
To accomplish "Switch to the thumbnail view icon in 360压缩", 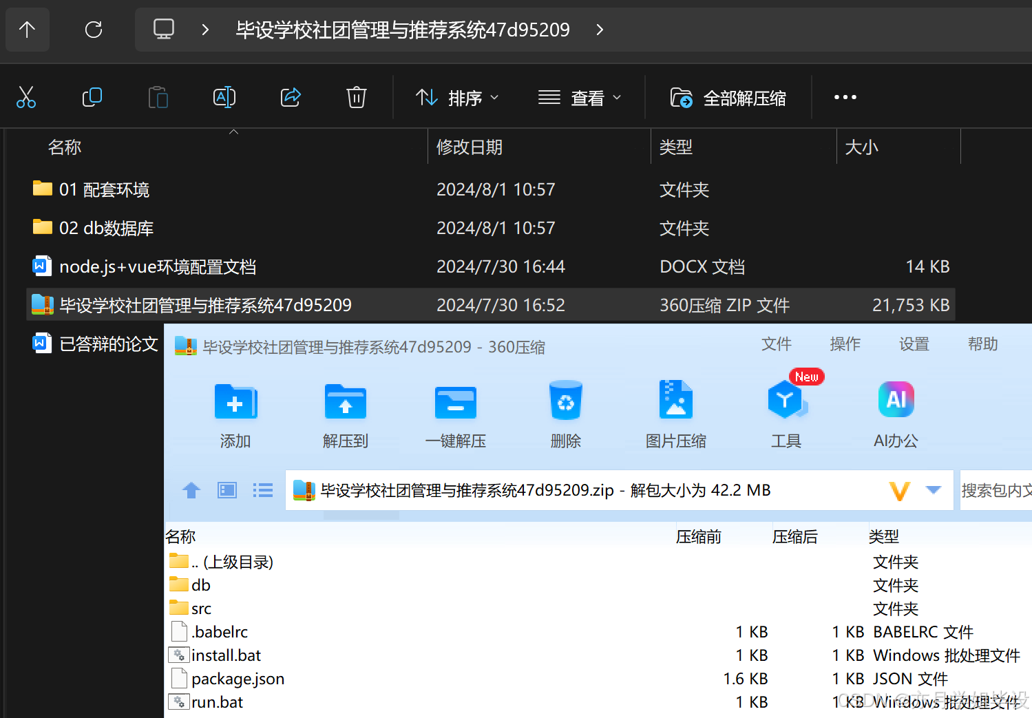I will [x=227, y=490].
